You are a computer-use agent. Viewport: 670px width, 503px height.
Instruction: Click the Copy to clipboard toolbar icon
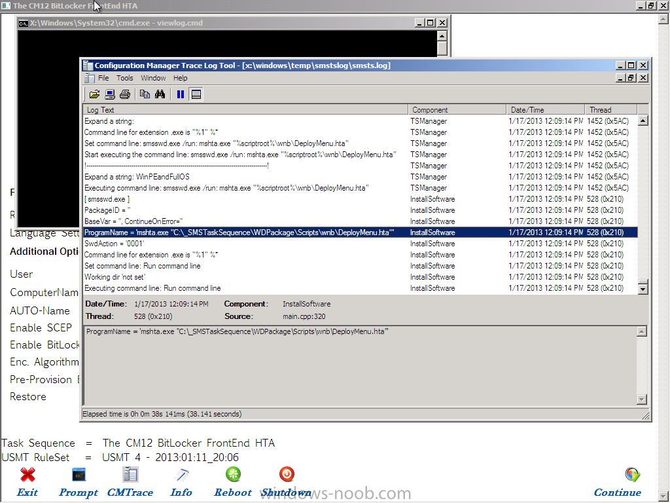point(145,94)
